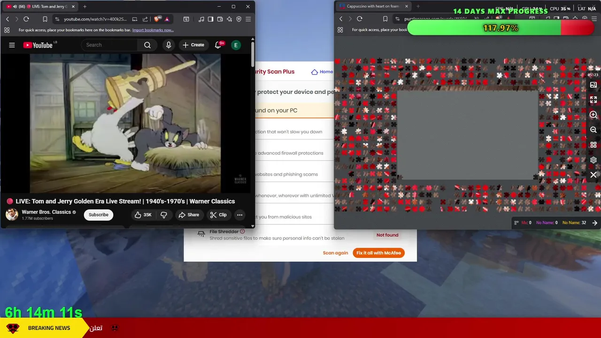Viewport: 601px width, 338px height.
Task: Open apps grid in YouTube window bookmarks bar
Action: click(7, 30)
